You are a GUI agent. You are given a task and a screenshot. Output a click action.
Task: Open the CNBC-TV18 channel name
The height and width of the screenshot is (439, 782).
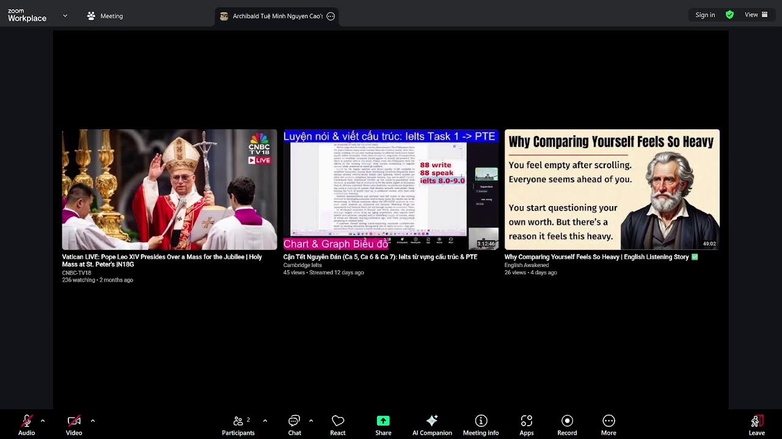click(x=76, y=273)
